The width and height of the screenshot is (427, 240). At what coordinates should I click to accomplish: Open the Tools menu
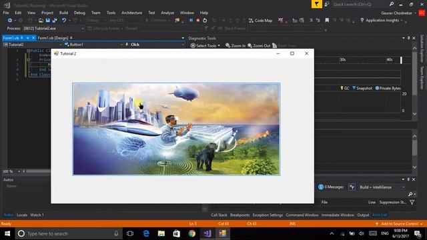pyautogui.click(x=111, y=13)
